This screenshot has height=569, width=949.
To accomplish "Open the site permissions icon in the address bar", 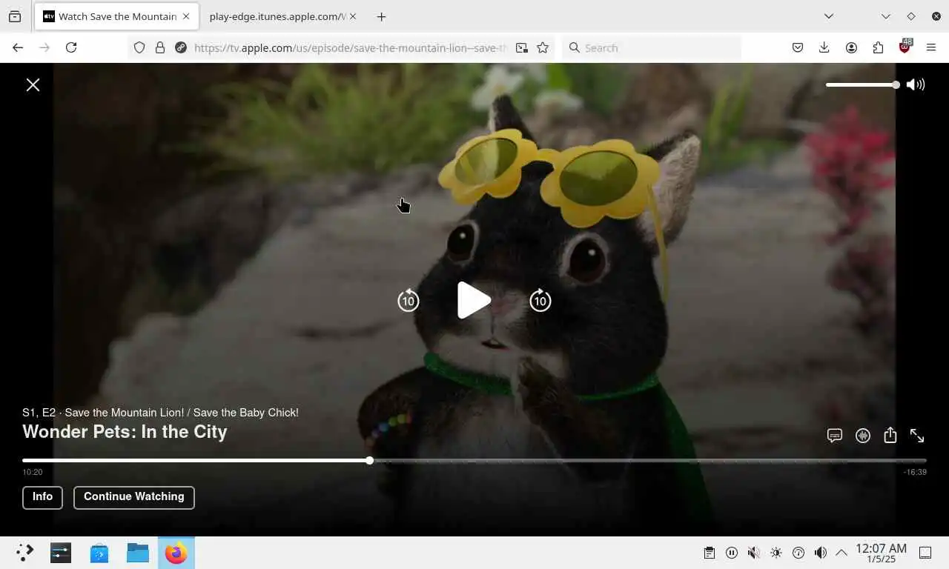I will [x=180, y=47].
